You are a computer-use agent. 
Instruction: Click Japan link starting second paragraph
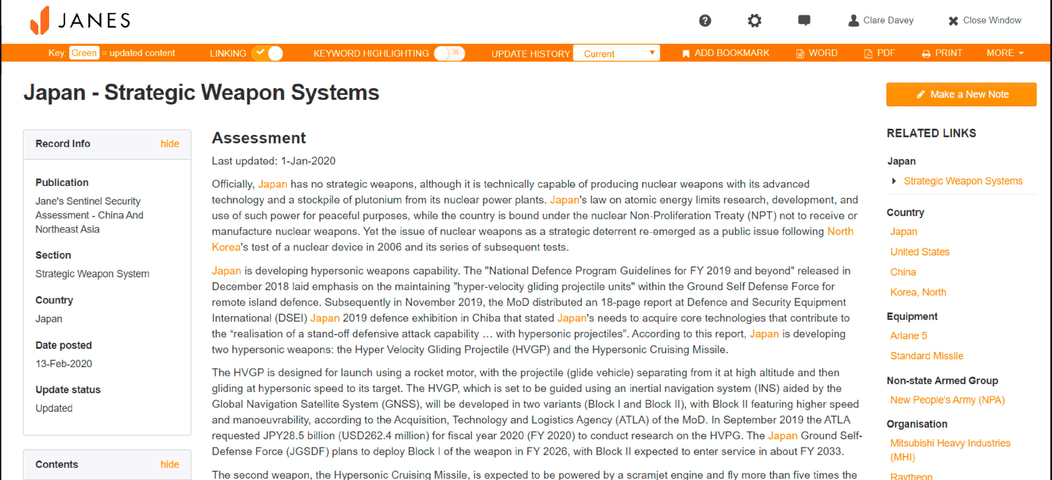[x=226, y=271]
